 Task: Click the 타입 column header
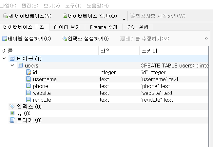(x=119, y=51)
